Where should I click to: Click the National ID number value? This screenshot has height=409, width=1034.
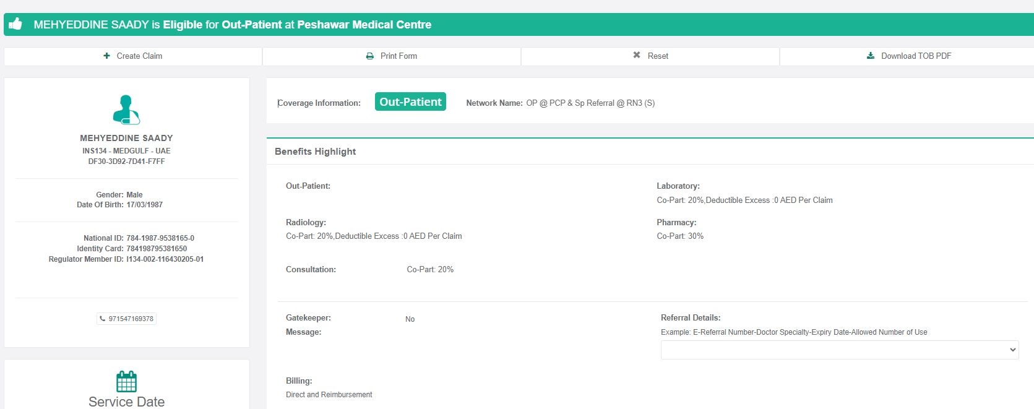coord(160,238)
